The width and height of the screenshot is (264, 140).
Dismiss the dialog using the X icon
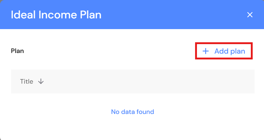250,15
